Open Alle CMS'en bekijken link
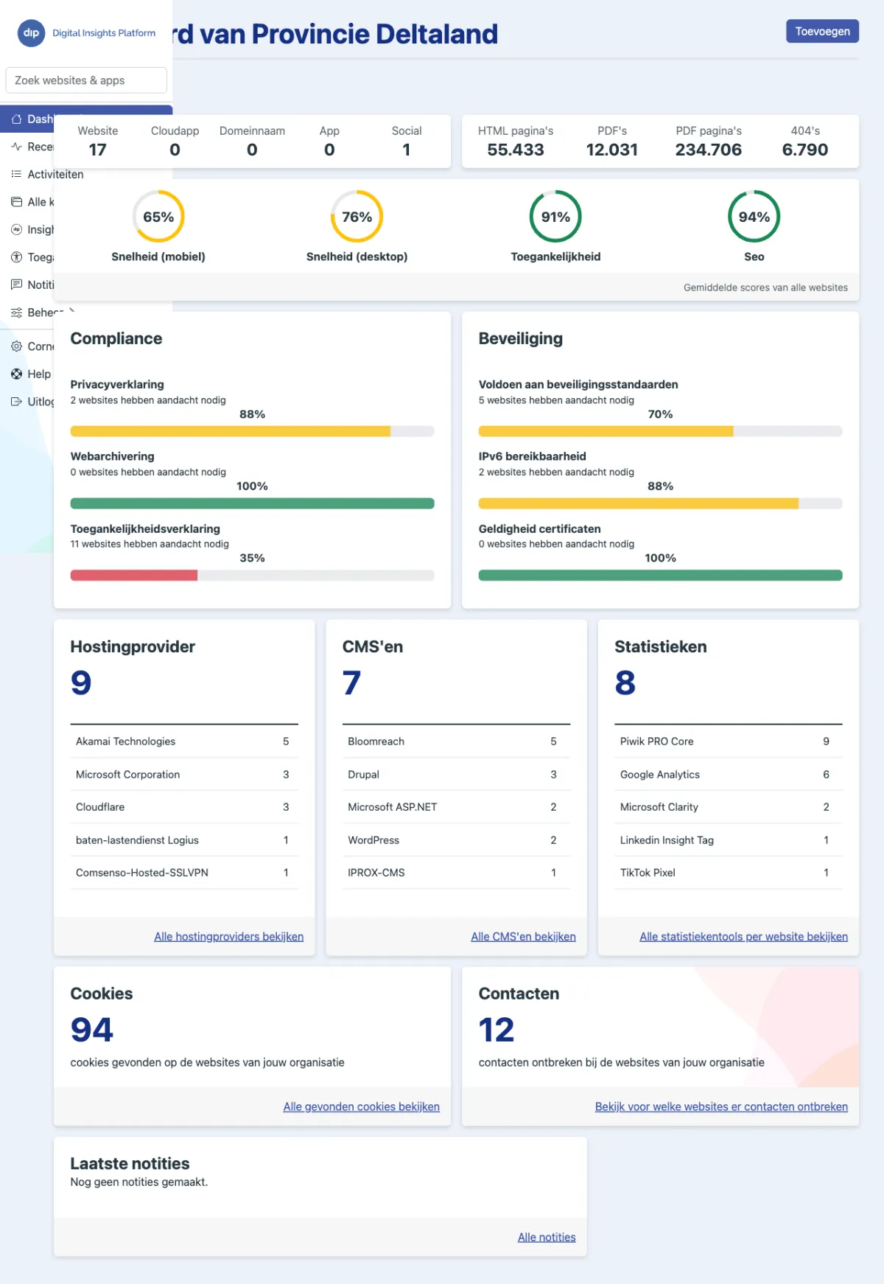The width and height of the screenshot is (884, 1284). 523,937
